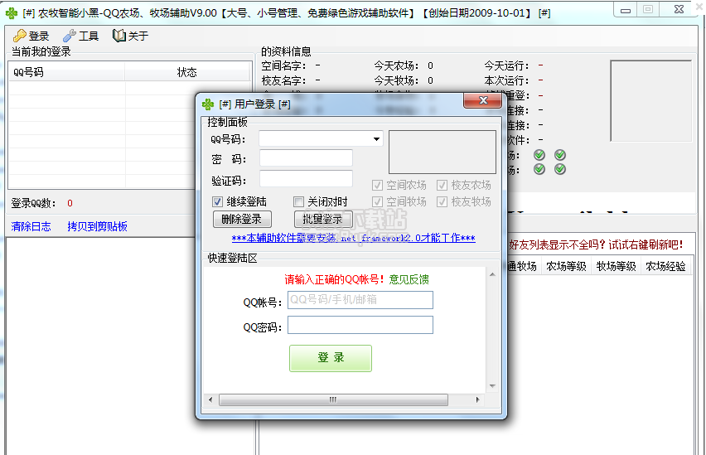Click the upper left green check icon

539,155
